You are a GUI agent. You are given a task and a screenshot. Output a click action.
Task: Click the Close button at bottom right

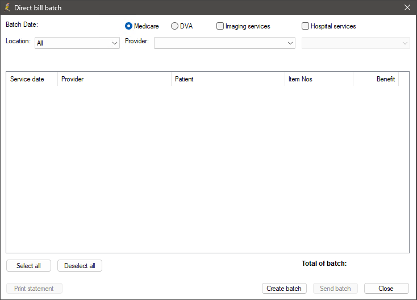(x=386, y=288)
